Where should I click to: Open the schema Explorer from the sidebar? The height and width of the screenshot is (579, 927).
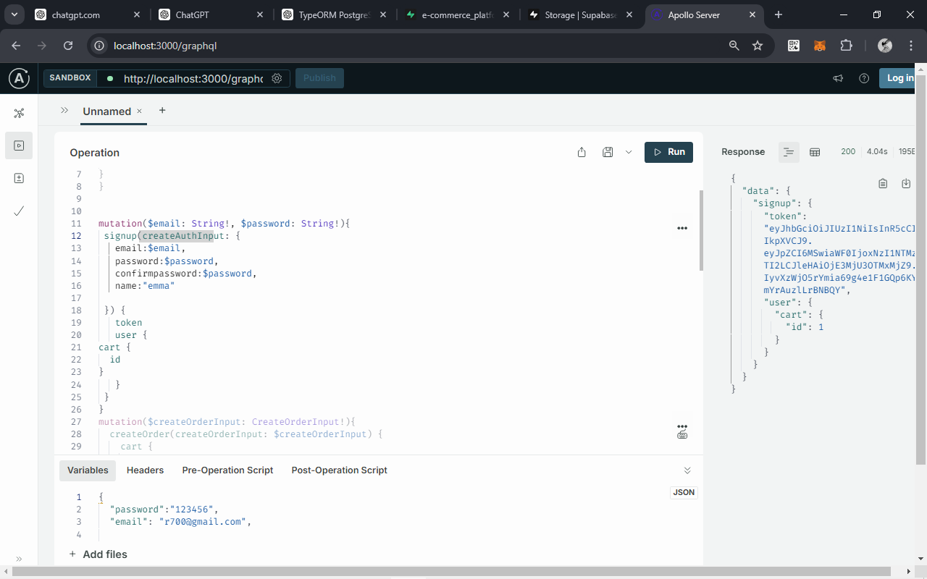pyautogui.click(x=19, y=112)
